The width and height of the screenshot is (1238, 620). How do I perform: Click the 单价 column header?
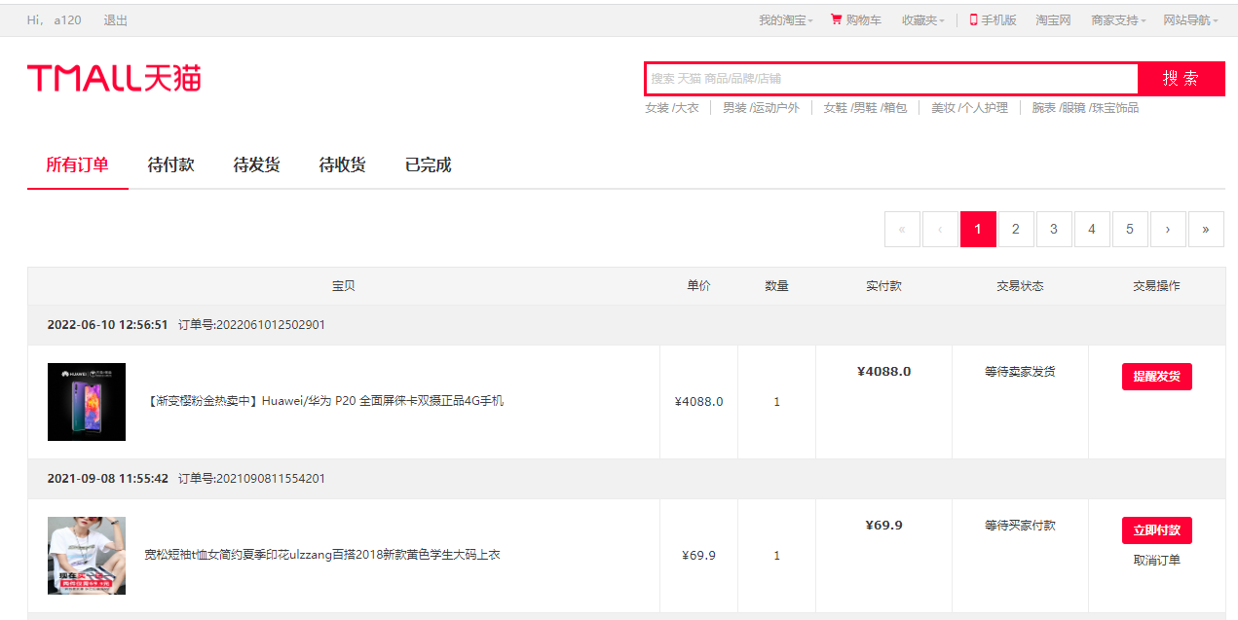[x=698, y=286]
